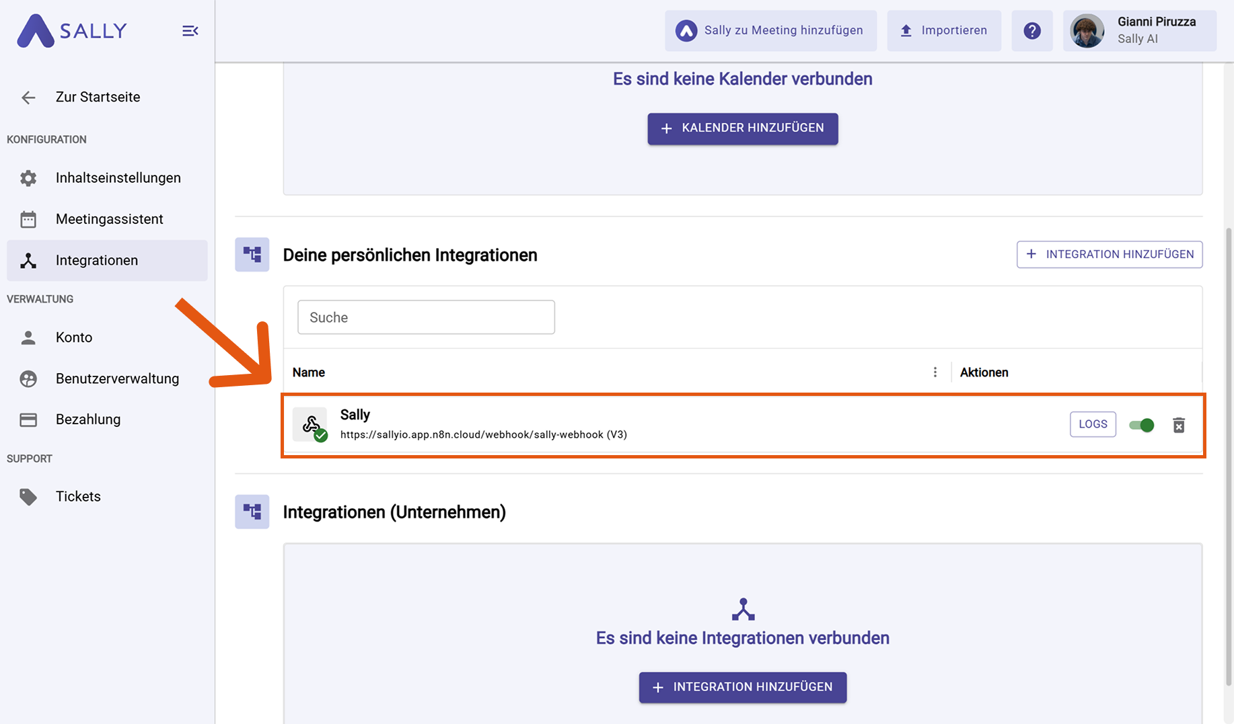Image resolution: width=1234 pixels, height=724 pixels.
Task: Open Tickets menu item
Action: [107, 497]
